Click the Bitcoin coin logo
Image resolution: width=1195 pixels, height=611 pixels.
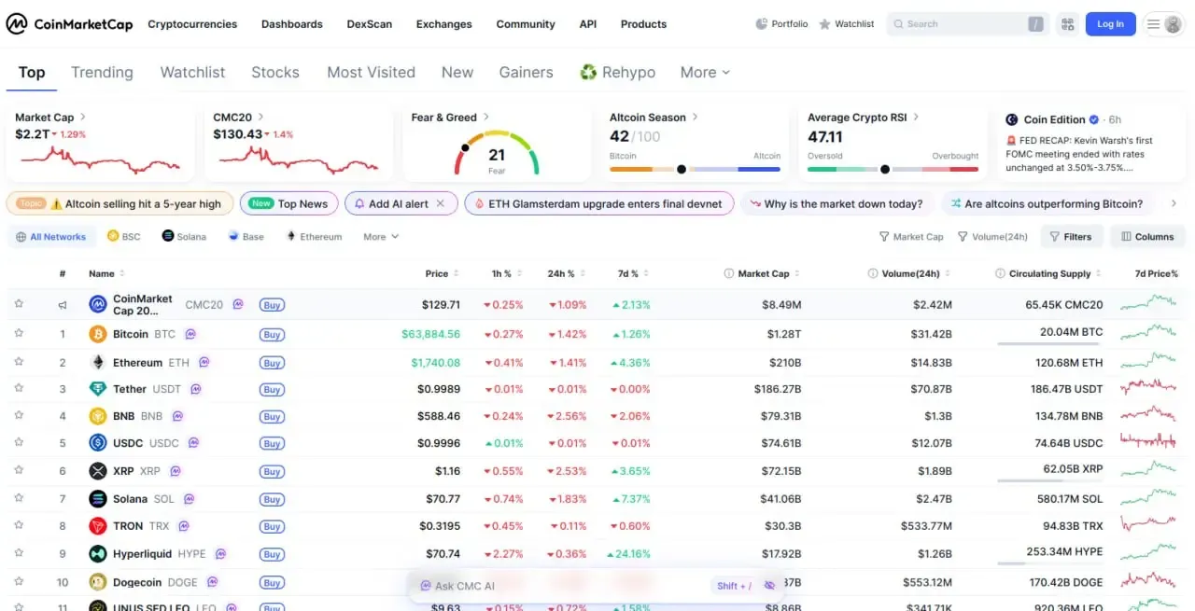[97, 334]
